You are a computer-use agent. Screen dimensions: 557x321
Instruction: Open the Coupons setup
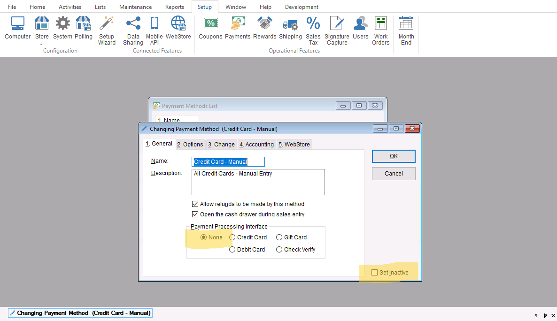(x=210, y=28)
